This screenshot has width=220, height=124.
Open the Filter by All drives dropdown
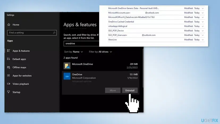point(100,52)
